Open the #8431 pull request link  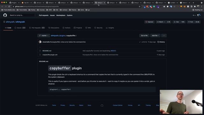113,51
